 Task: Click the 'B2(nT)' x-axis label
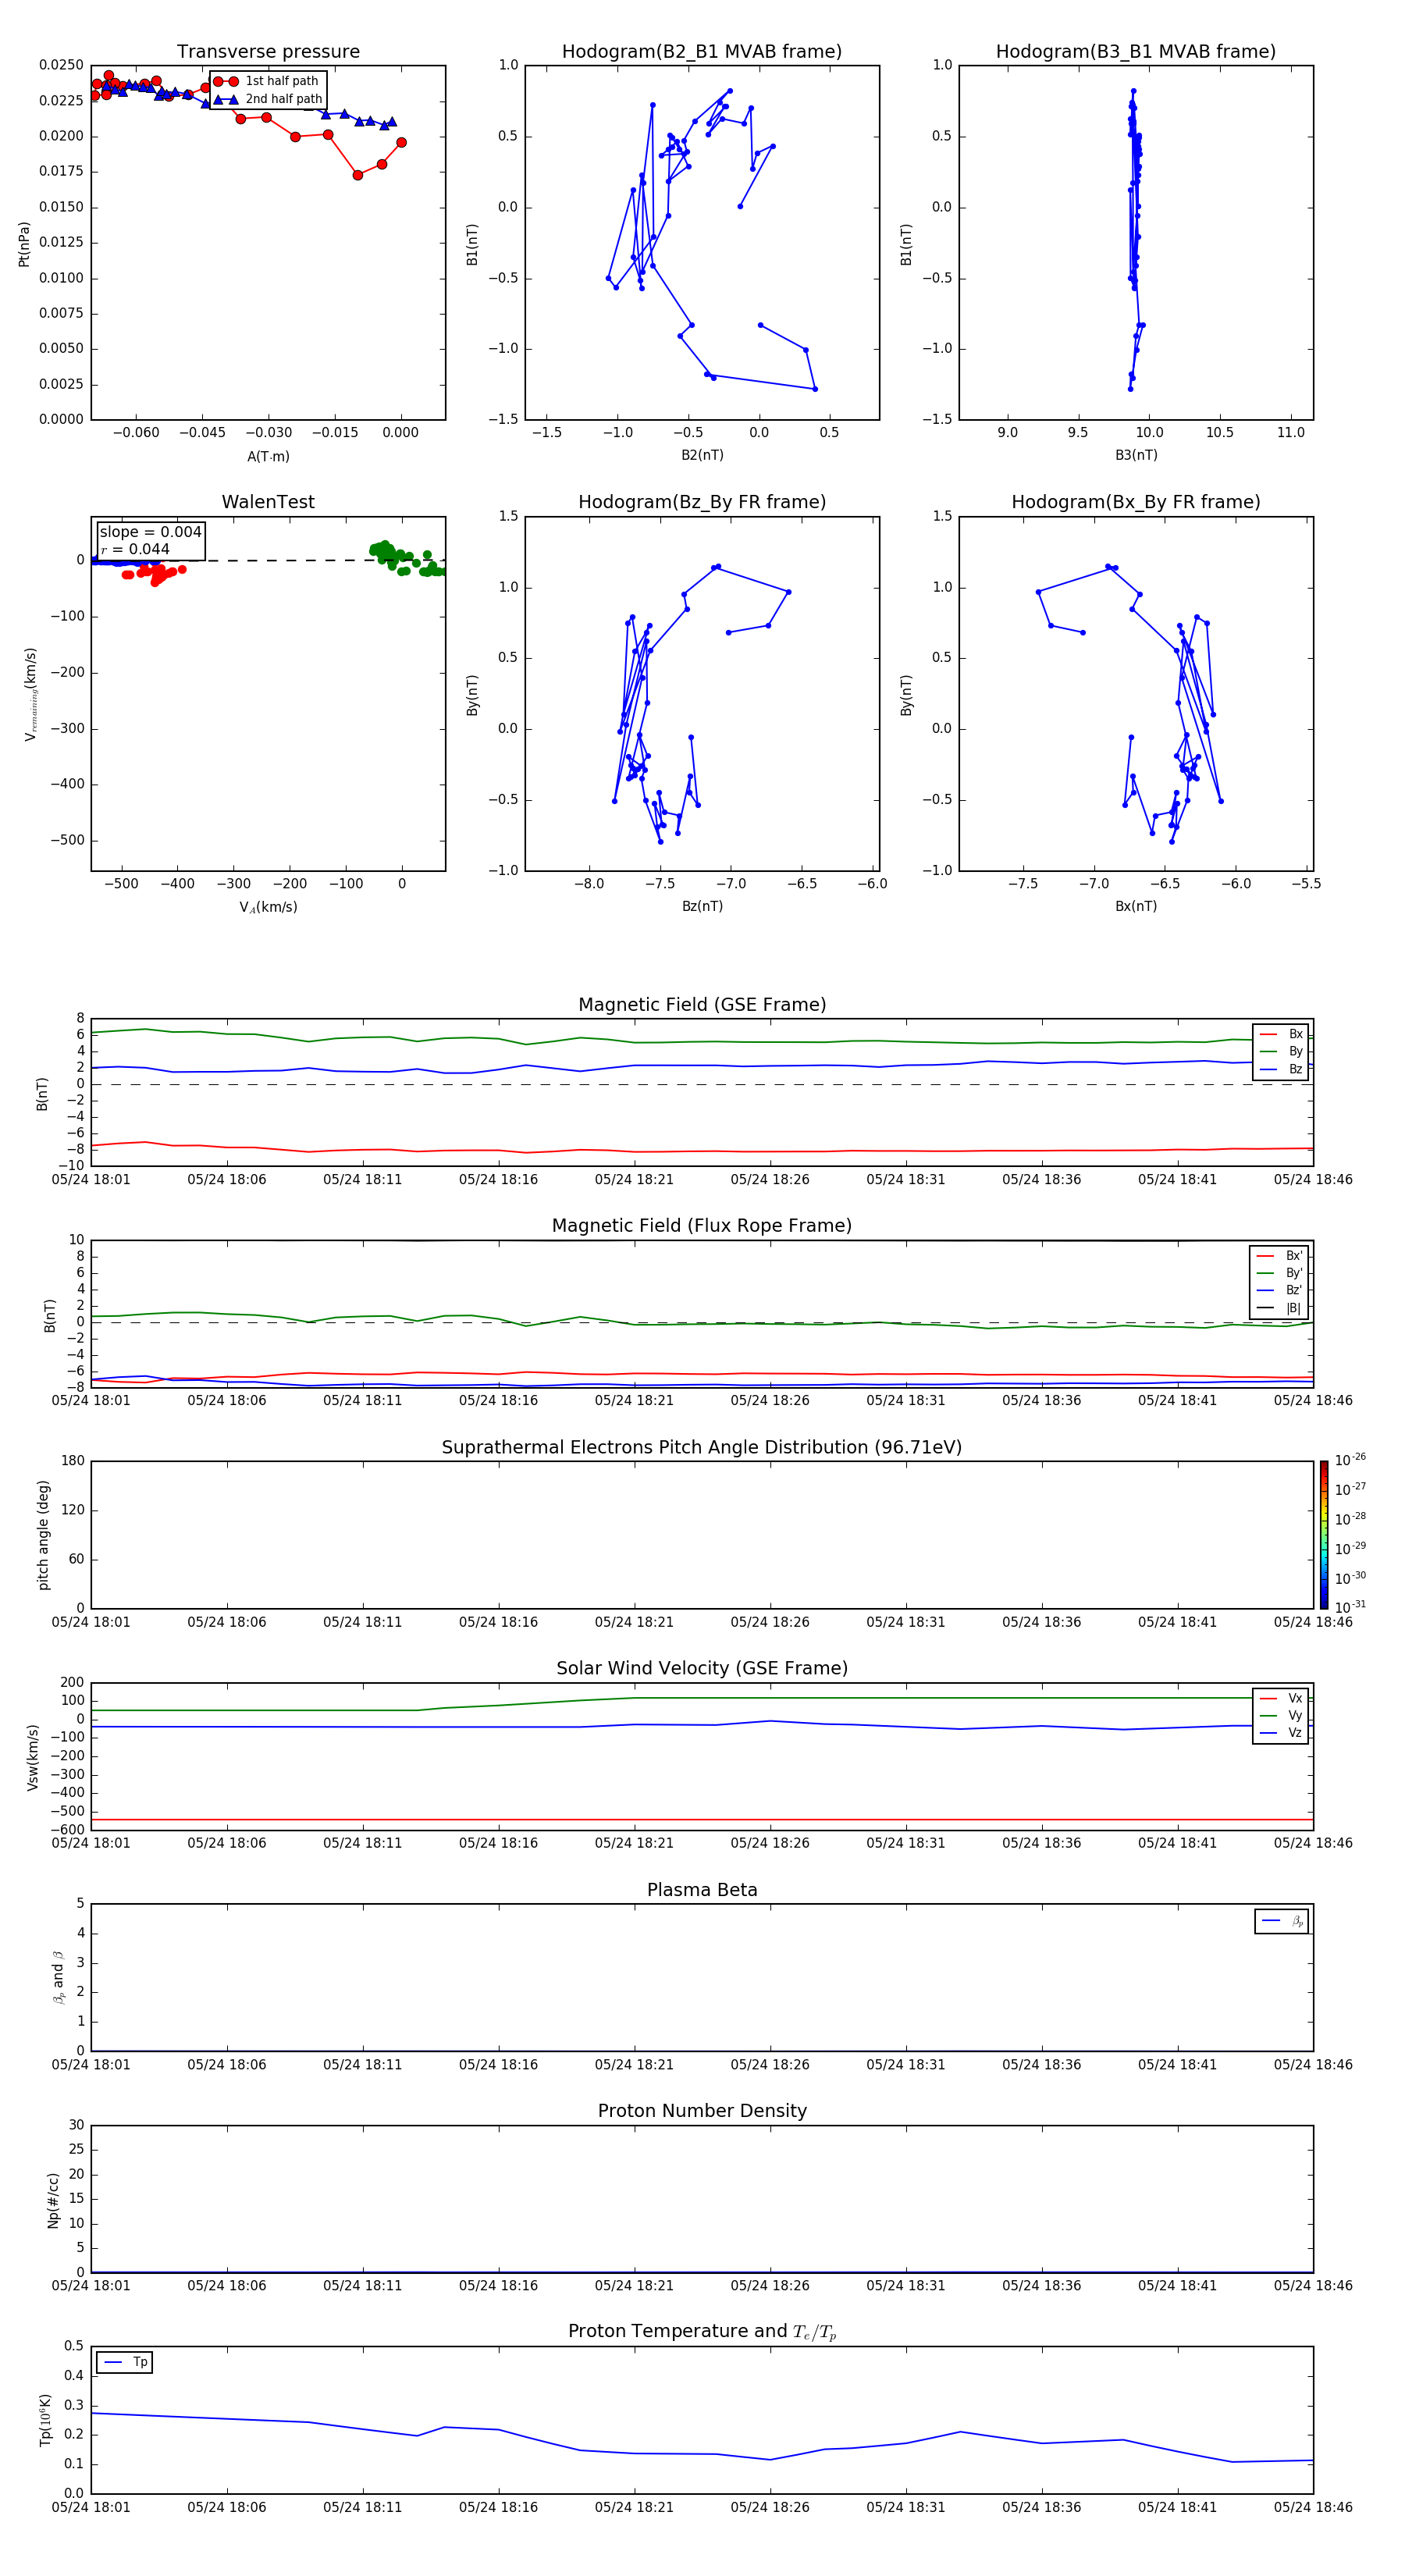(702, 455)
